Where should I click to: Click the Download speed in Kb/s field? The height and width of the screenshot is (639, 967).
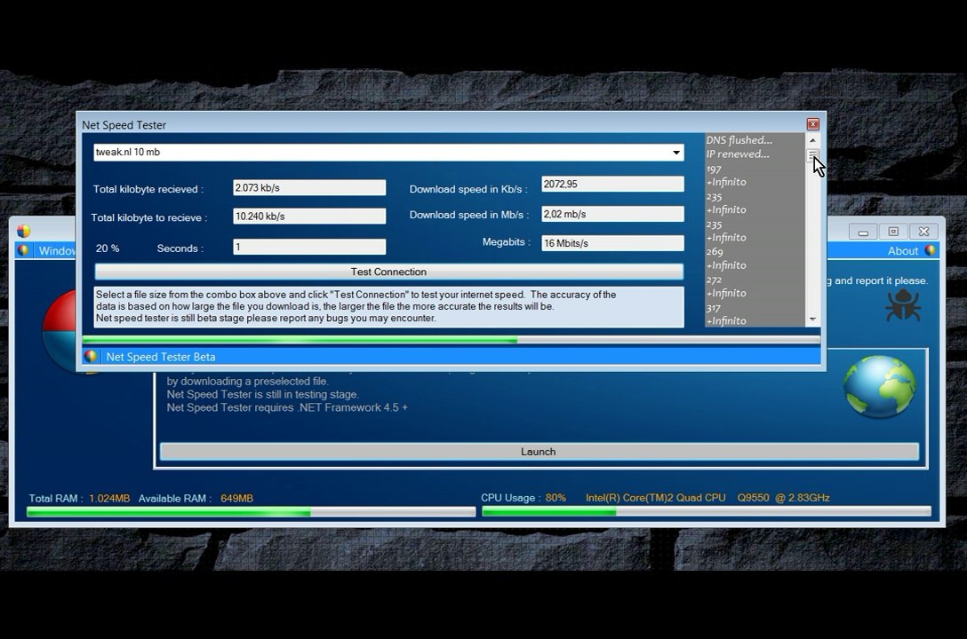612,184
